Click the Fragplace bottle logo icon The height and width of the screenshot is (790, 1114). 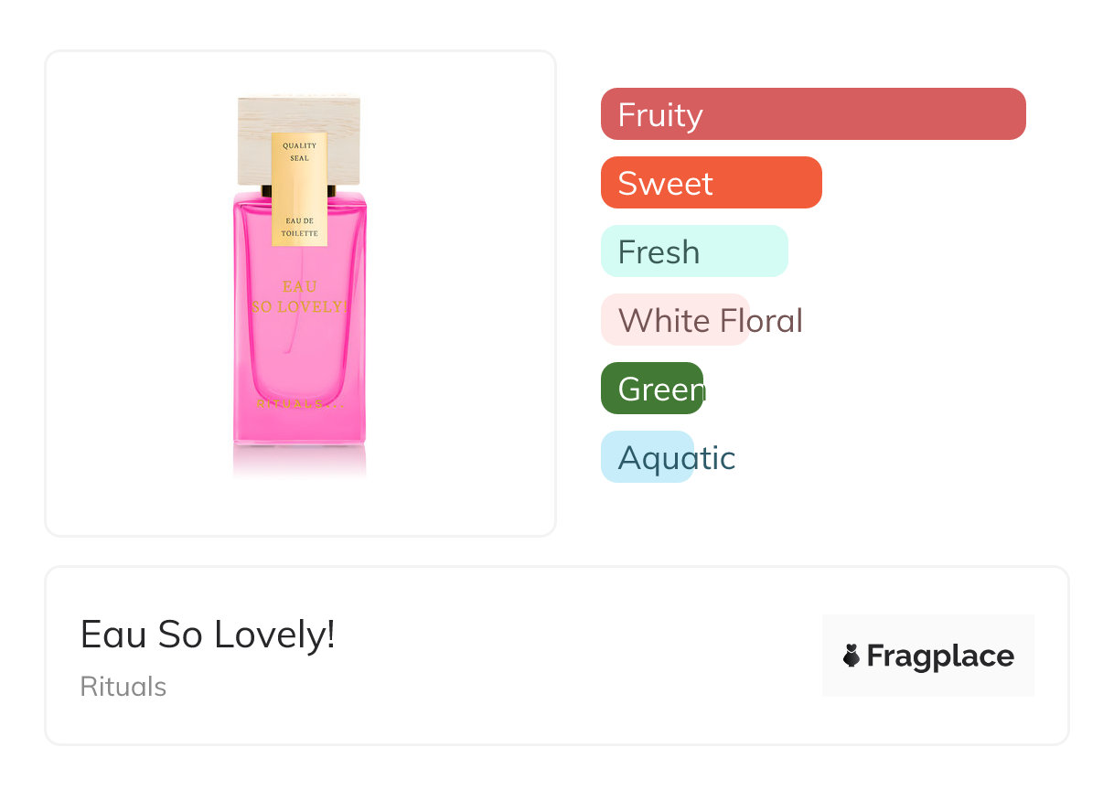tap(852, 656)
